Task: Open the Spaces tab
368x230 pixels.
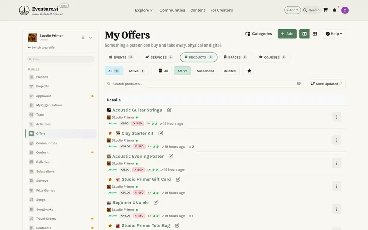Action: pyautogui.click(x=236, y=57)
